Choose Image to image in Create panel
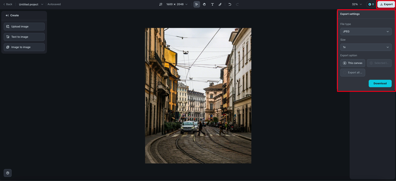 coord(24,47)
